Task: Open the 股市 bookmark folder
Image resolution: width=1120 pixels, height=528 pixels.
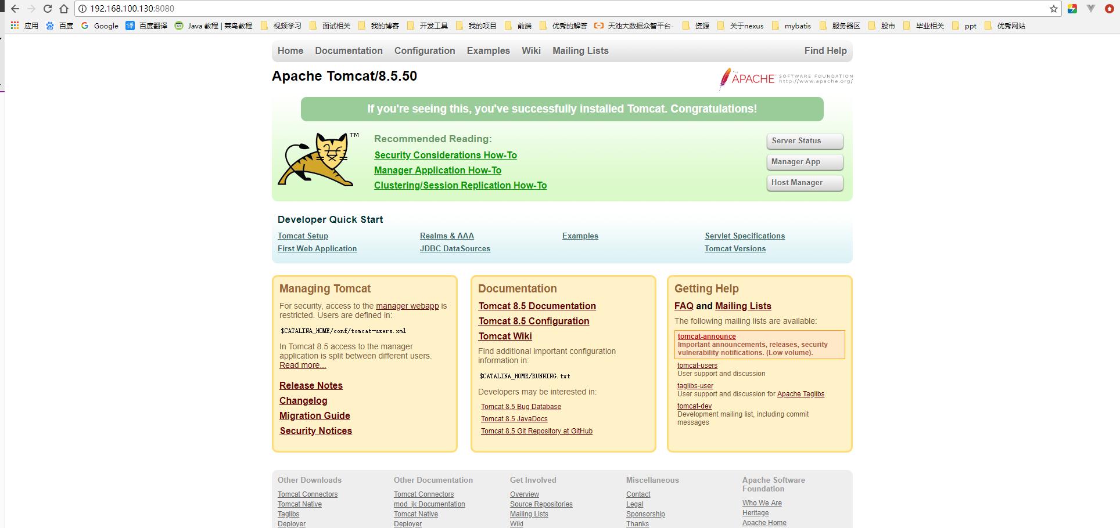Action: (x=882, y=26)
